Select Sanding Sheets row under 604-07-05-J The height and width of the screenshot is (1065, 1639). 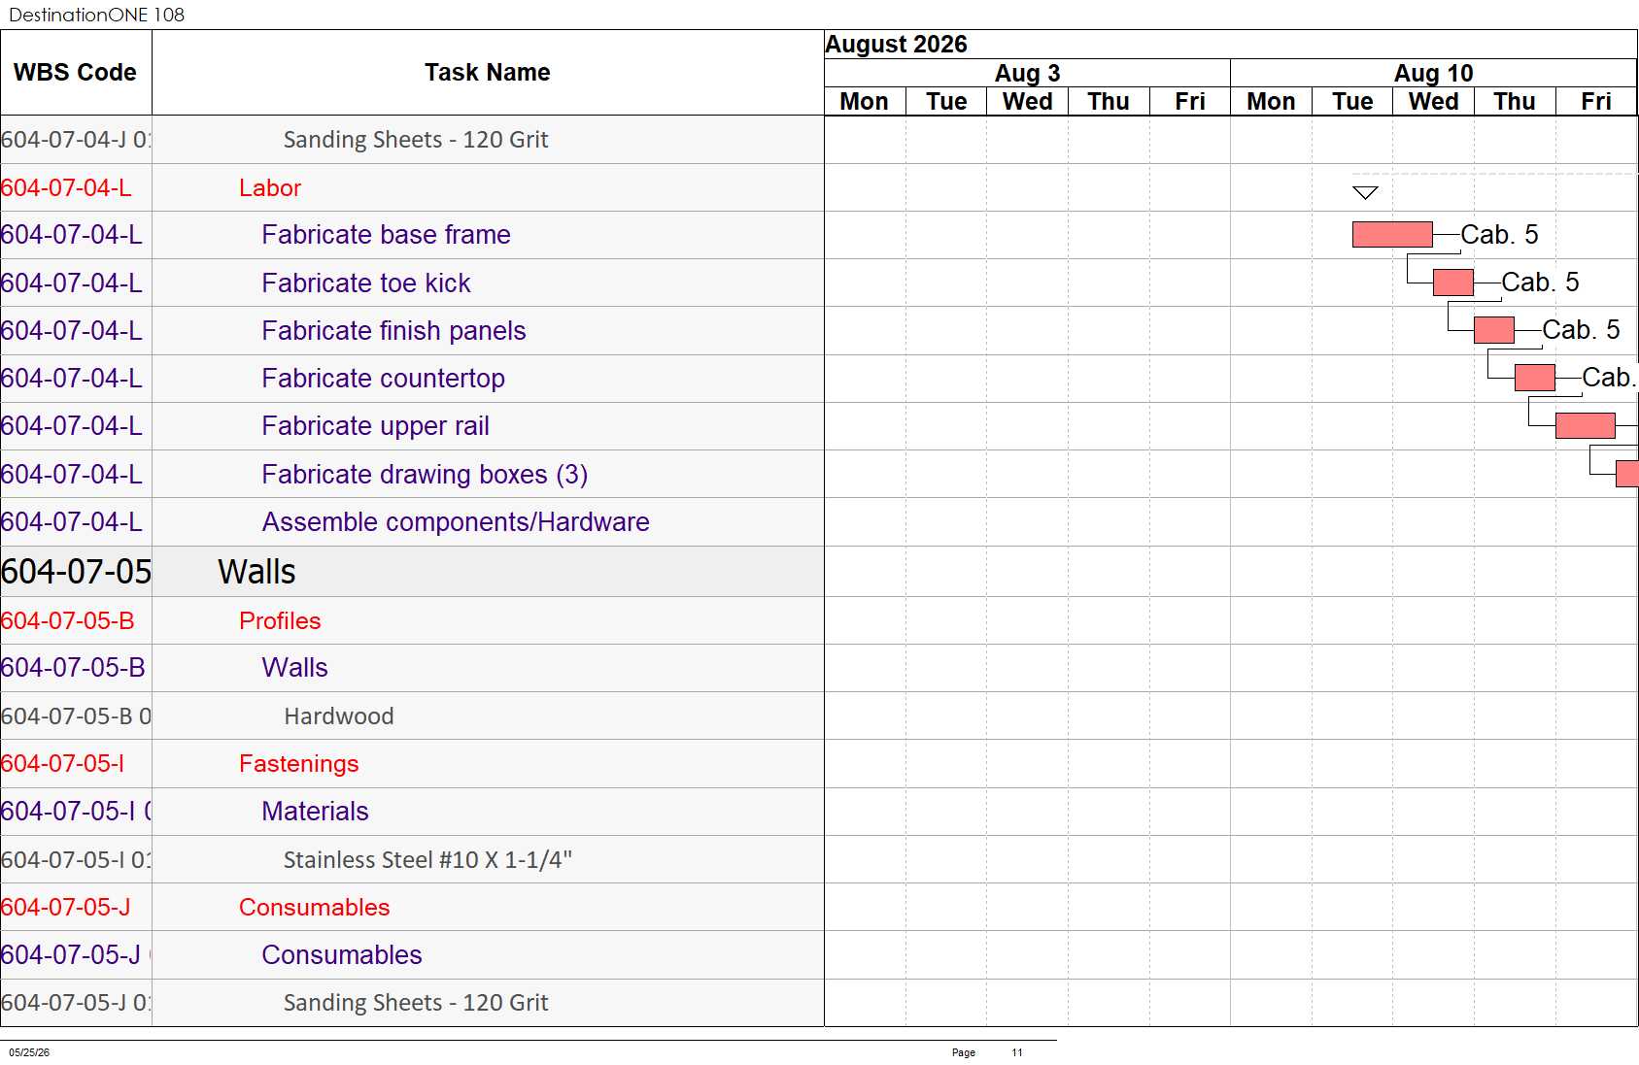(x=412, y=1003)
